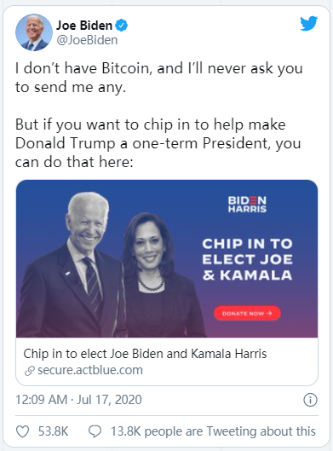Click the Joe Biden display name

coord(84,26)
